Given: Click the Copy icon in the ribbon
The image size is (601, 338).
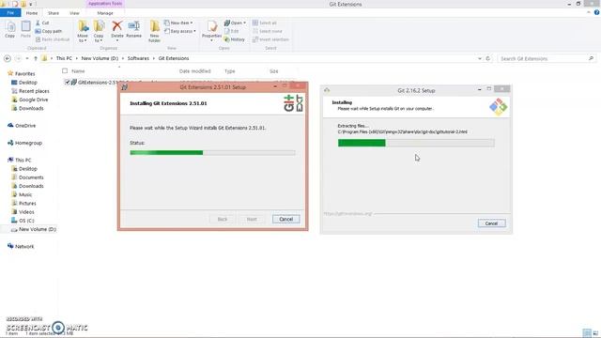Looking at the screenshot, I should (10, 29).
